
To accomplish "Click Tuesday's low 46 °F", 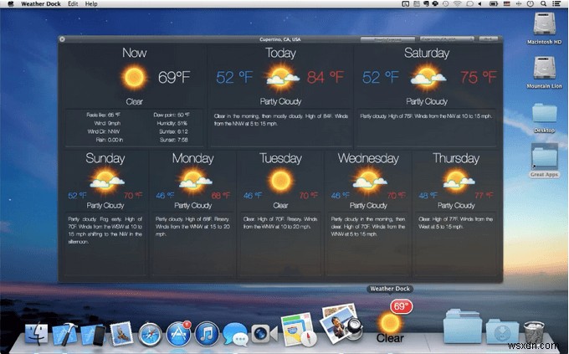I will pos(253,196).
